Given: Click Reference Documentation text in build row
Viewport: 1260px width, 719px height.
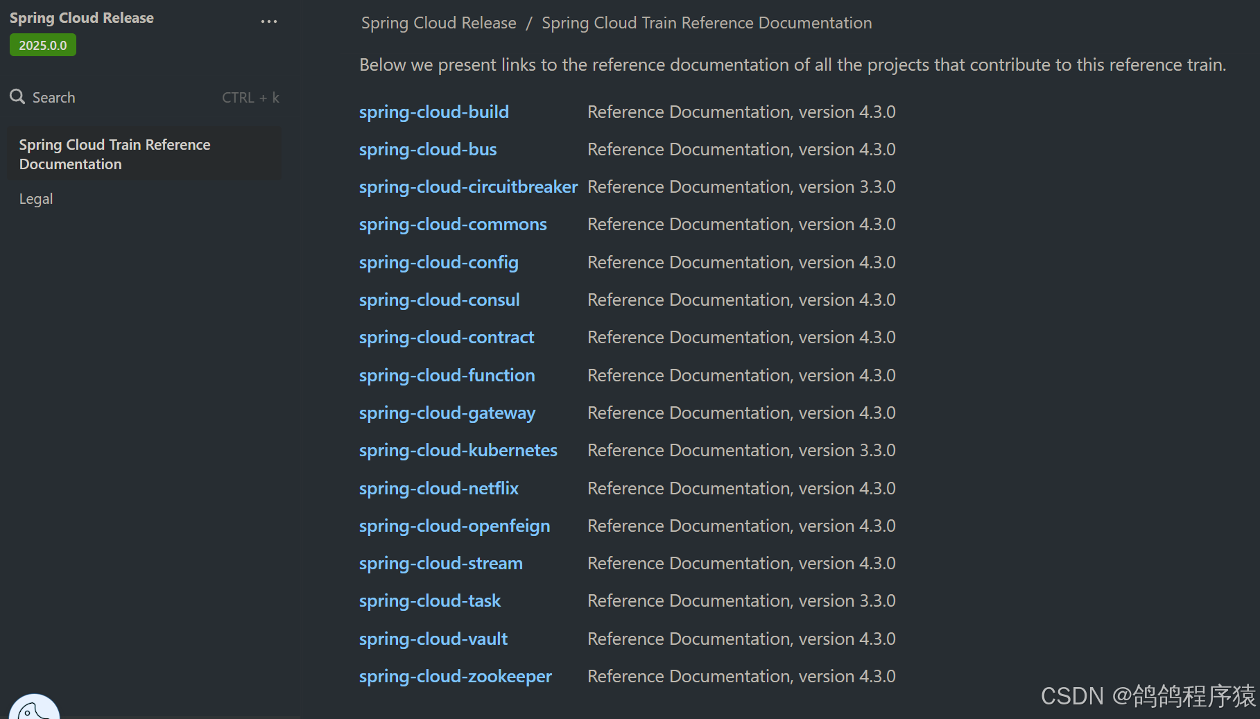Looking at the screenshot, I should click(689, 112).
